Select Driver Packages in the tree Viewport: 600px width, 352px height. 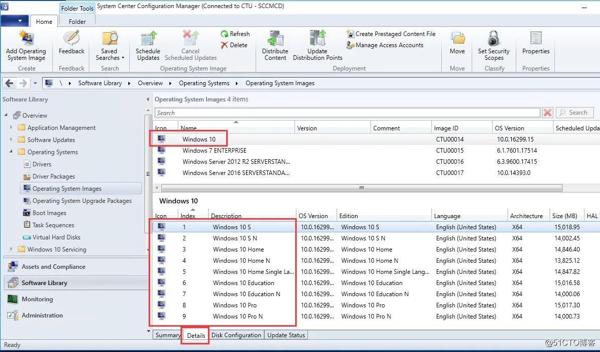[54, 177]
